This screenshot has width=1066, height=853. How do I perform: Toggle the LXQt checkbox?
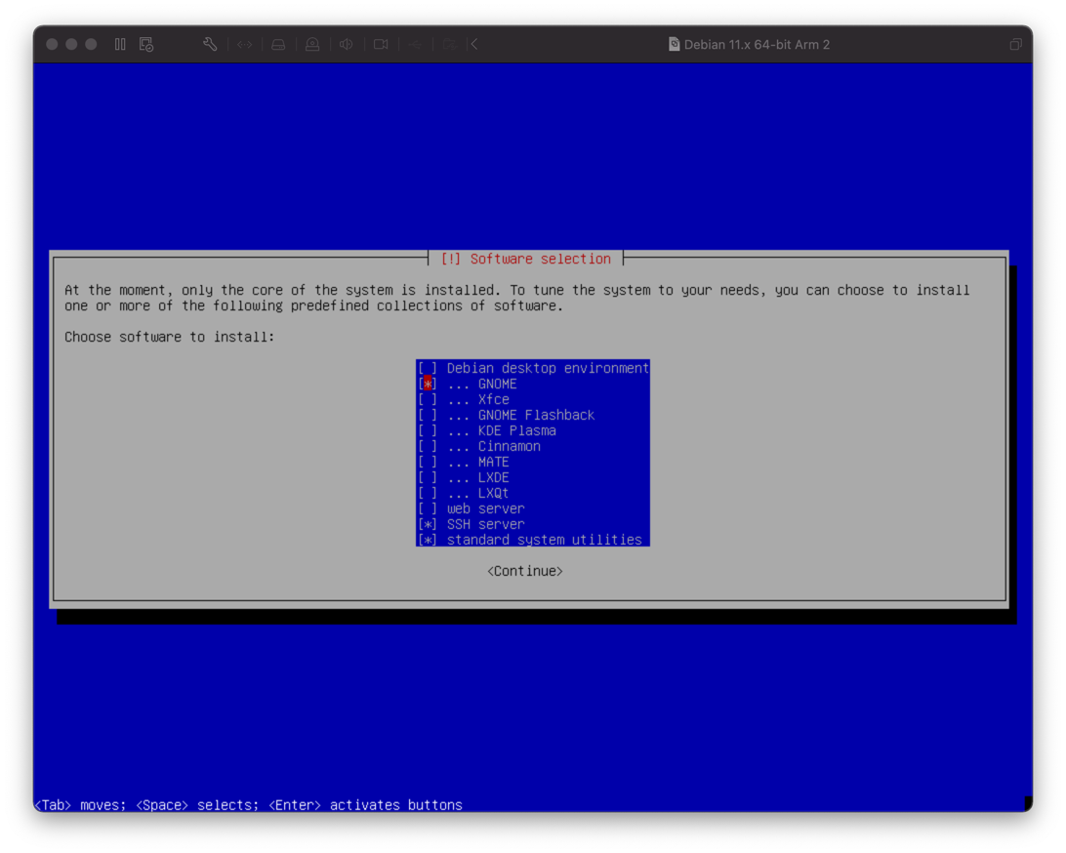click(x=428, y=494)
